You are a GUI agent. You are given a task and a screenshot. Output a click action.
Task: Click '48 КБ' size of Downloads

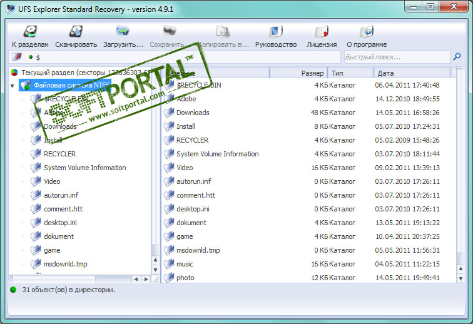pyautogui.click(x=319, y=113)
